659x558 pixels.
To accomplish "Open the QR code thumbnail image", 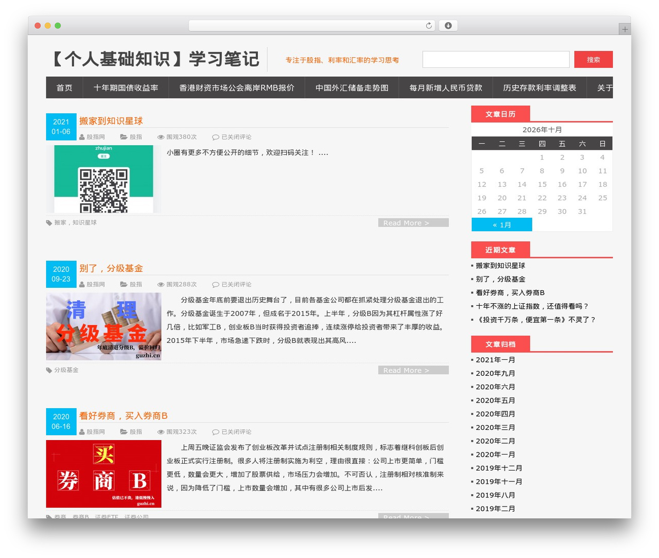I will 103,179.
